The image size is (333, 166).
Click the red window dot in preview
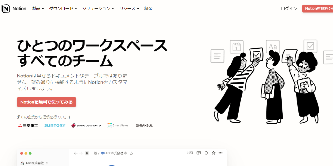tap(22, 153)
